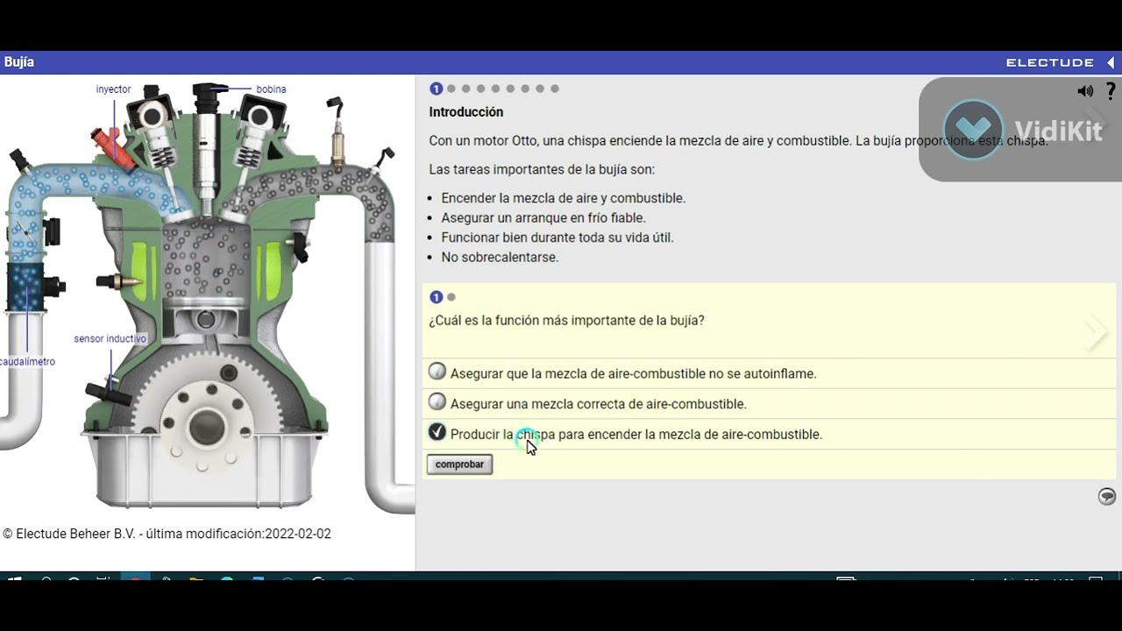
Task: Go to next question with right chevron
Action: click(x=1096, y=331)
